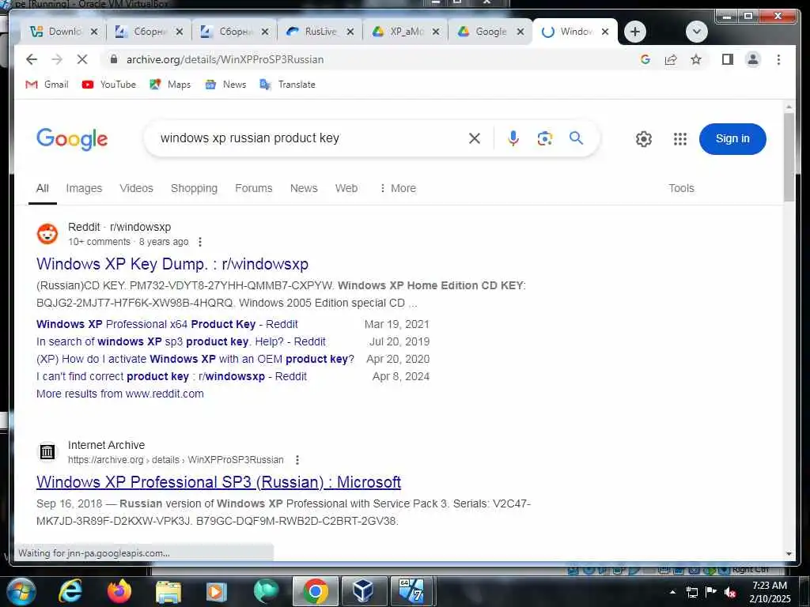
Task: Click the address bar URL
Action: pos(225,59)
